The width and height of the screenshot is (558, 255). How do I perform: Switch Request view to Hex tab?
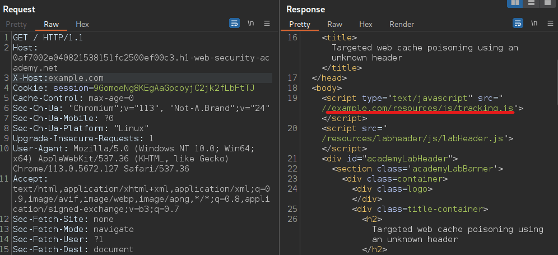tap(82, 25)
